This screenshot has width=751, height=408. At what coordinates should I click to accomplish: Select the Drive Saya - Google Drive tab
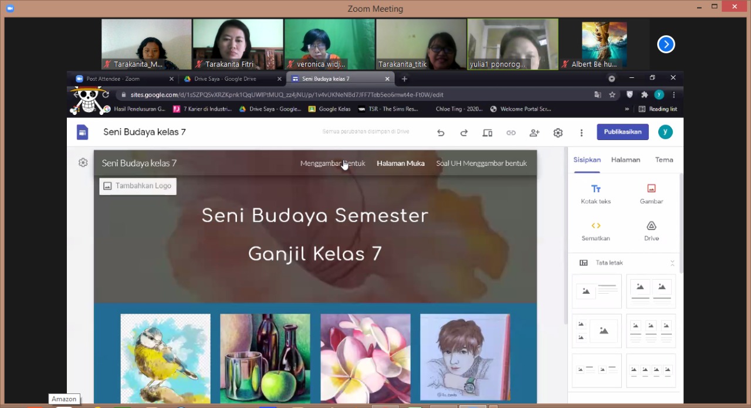[x=229, y=79]
